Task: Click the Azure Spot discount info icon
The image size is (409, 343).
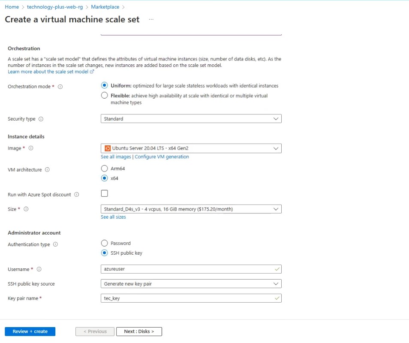Action: [77, 195]
